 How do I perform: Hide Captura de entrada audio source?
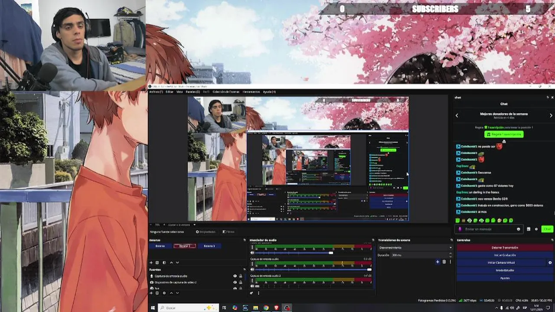235,276
